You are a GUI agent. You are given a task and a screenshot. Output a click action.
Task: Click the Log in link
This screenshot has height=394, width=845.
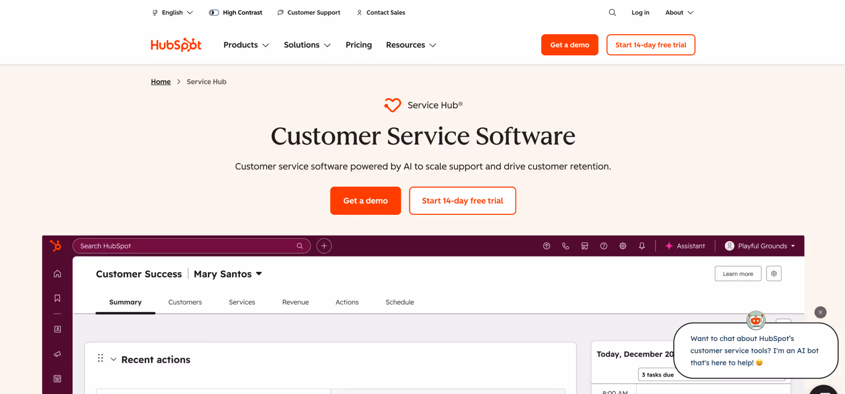tap(640, 13)
